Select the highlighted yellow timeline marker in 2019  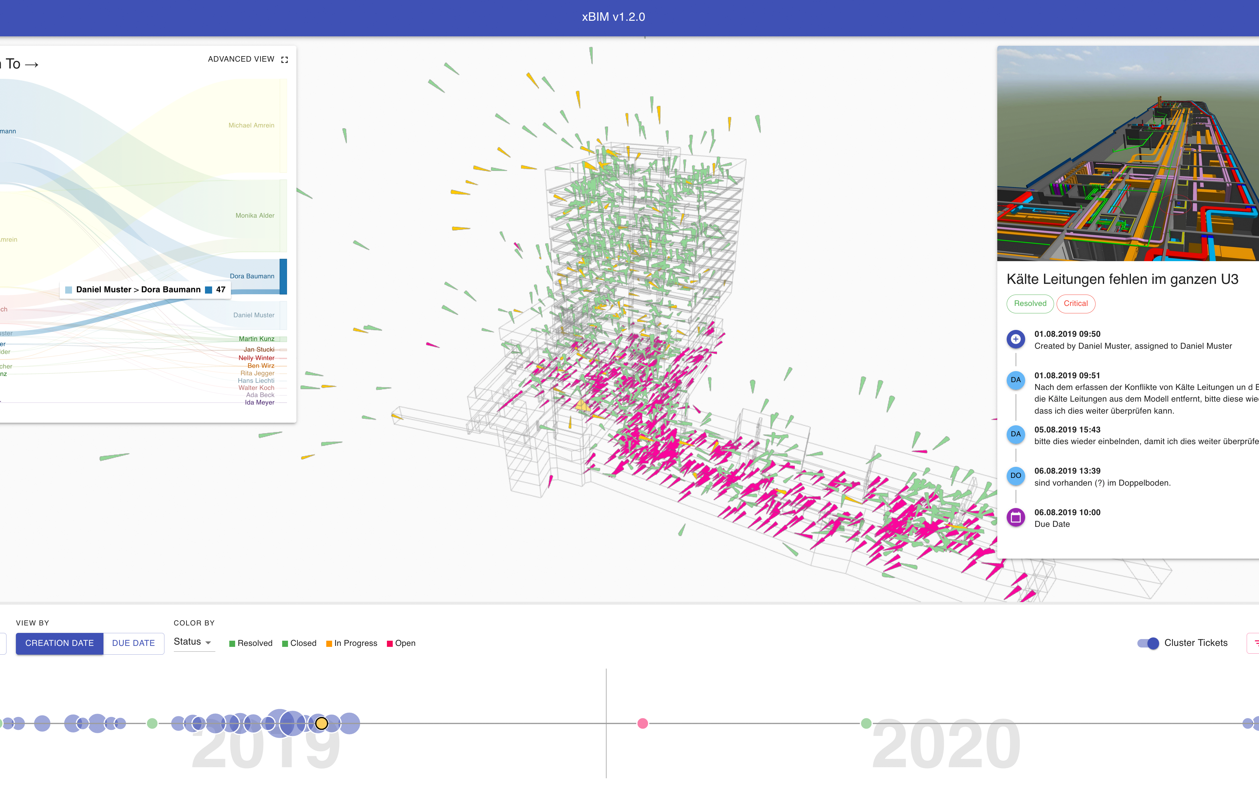321,723
